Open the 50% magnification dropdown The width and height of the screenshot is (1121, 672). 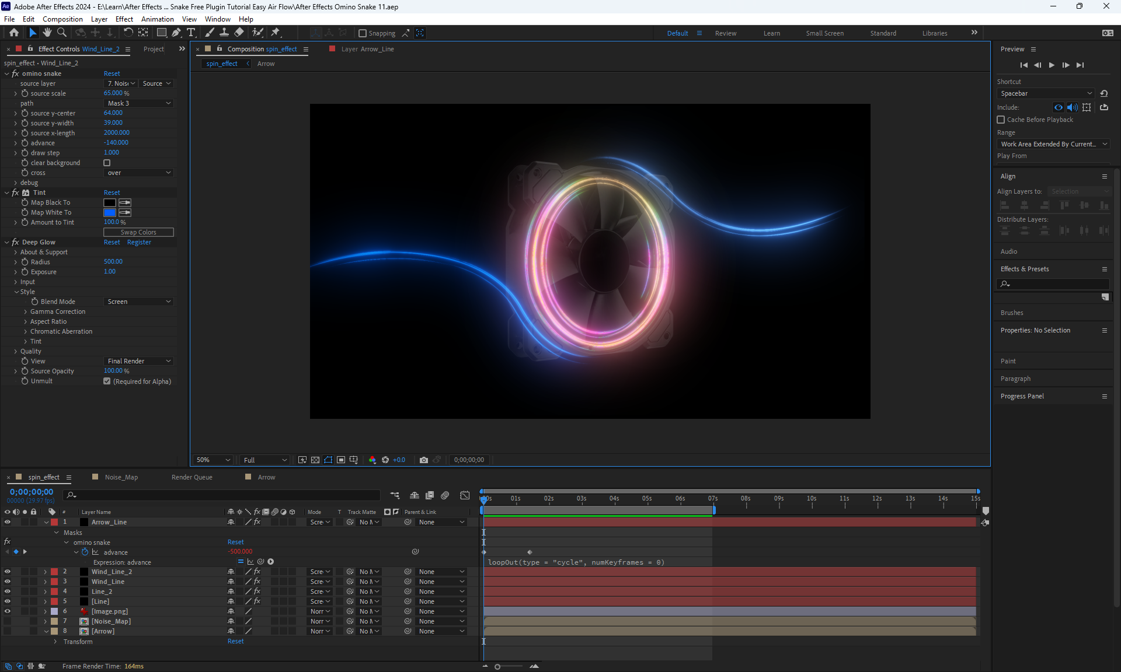pyautogui.click(x=213, y=460)
